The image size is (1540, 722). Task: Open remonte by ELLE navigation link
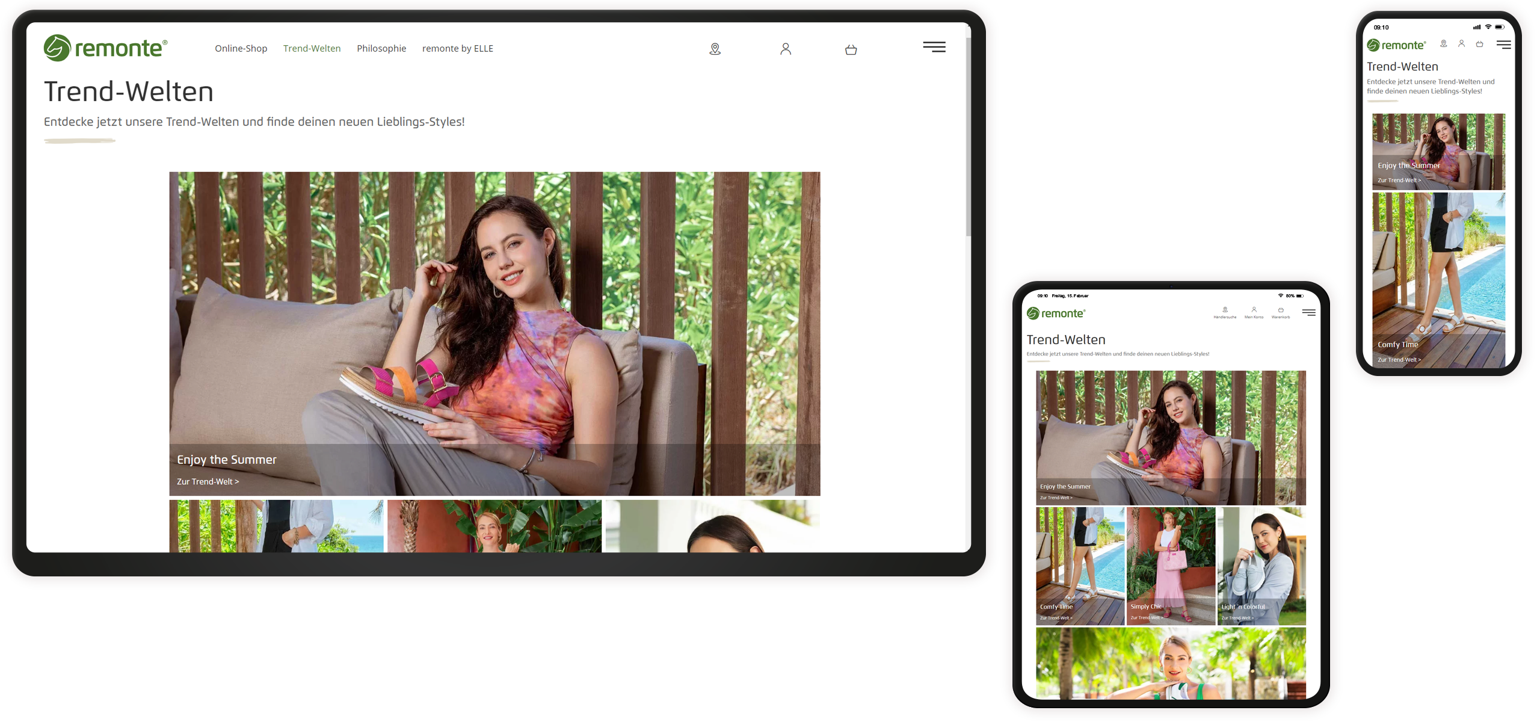pos(457,49)
